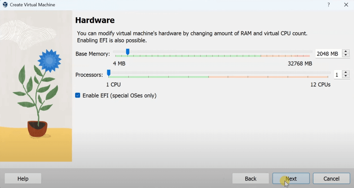The width and height of the screenshot is (354, 188).
Task: Go back with the Back button
Action: pyautogui.click(x=250, y=178)
